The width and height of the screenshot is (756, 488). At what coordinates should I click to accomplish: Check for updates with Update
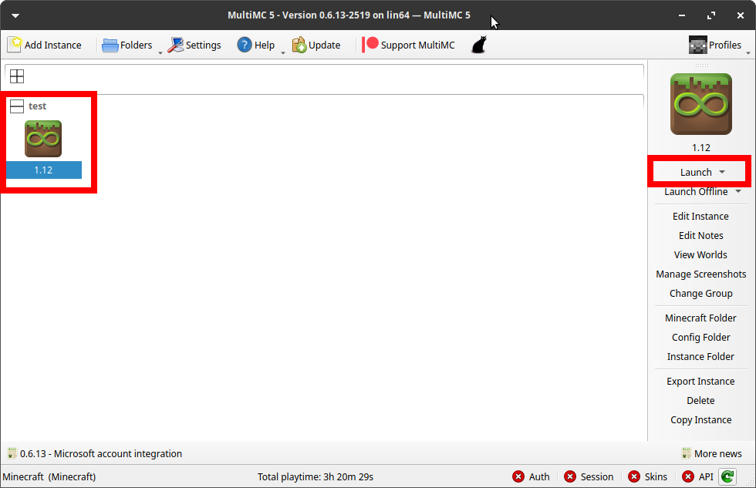(316, 45)
